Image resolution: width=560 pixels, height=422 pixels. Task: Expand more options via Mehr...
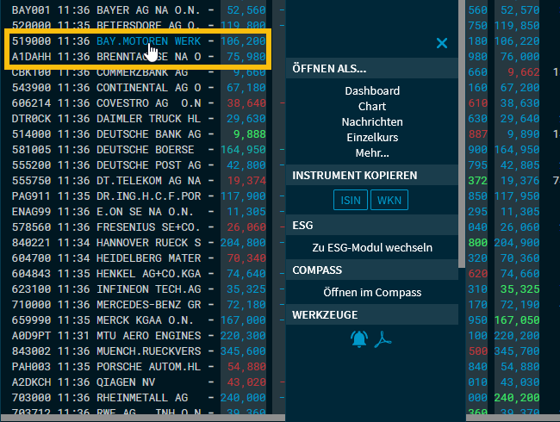pos(372,153)
